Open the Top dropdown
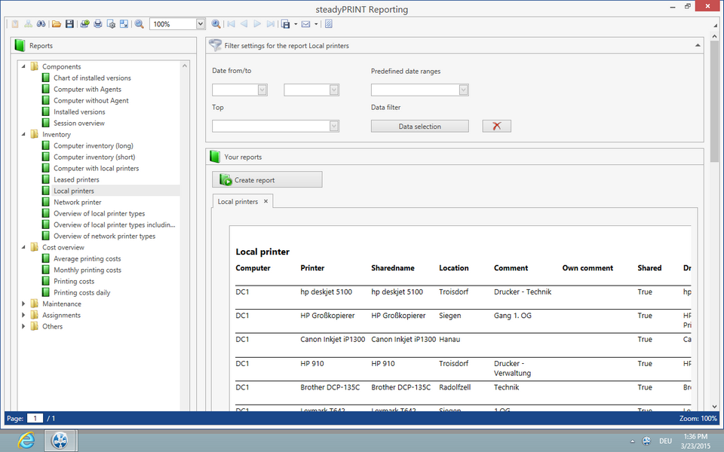Viewport: 724px width, 452px height. tap(334, 126)
